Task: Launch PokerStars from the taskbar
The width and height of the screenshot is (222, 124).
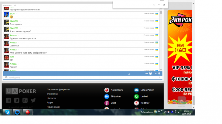Action: (x=28, y=112)
